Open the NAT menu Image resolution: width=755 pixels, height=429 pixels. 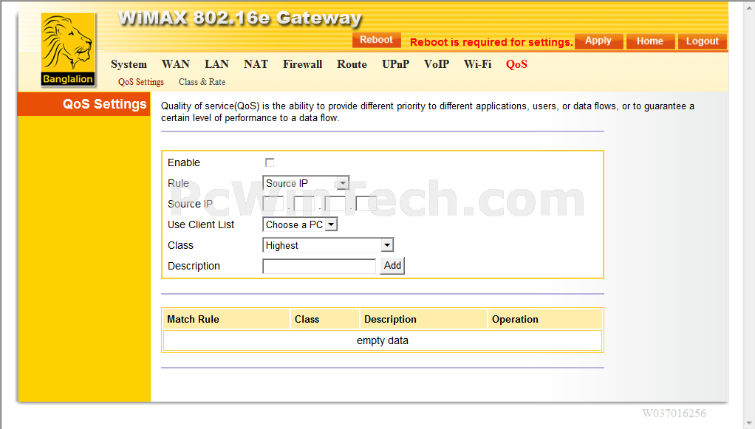click(256, 64)
